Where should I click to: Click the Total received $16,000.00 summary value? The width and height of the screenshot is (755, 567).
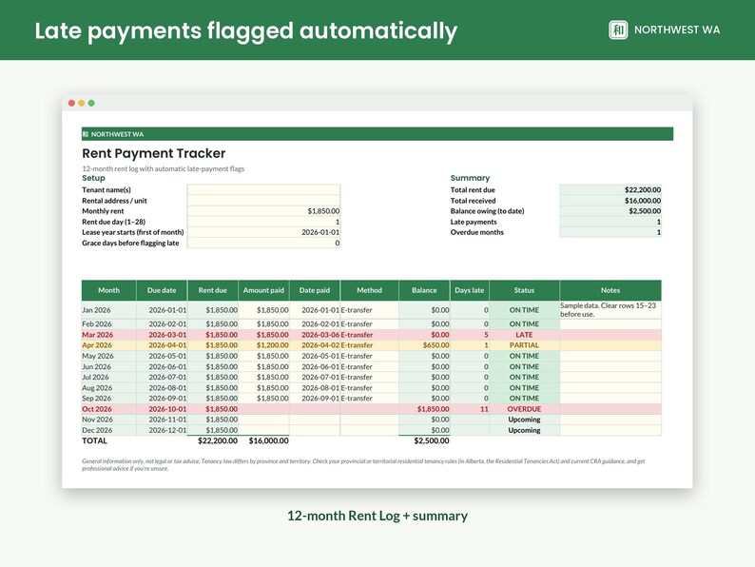[610, 201]
